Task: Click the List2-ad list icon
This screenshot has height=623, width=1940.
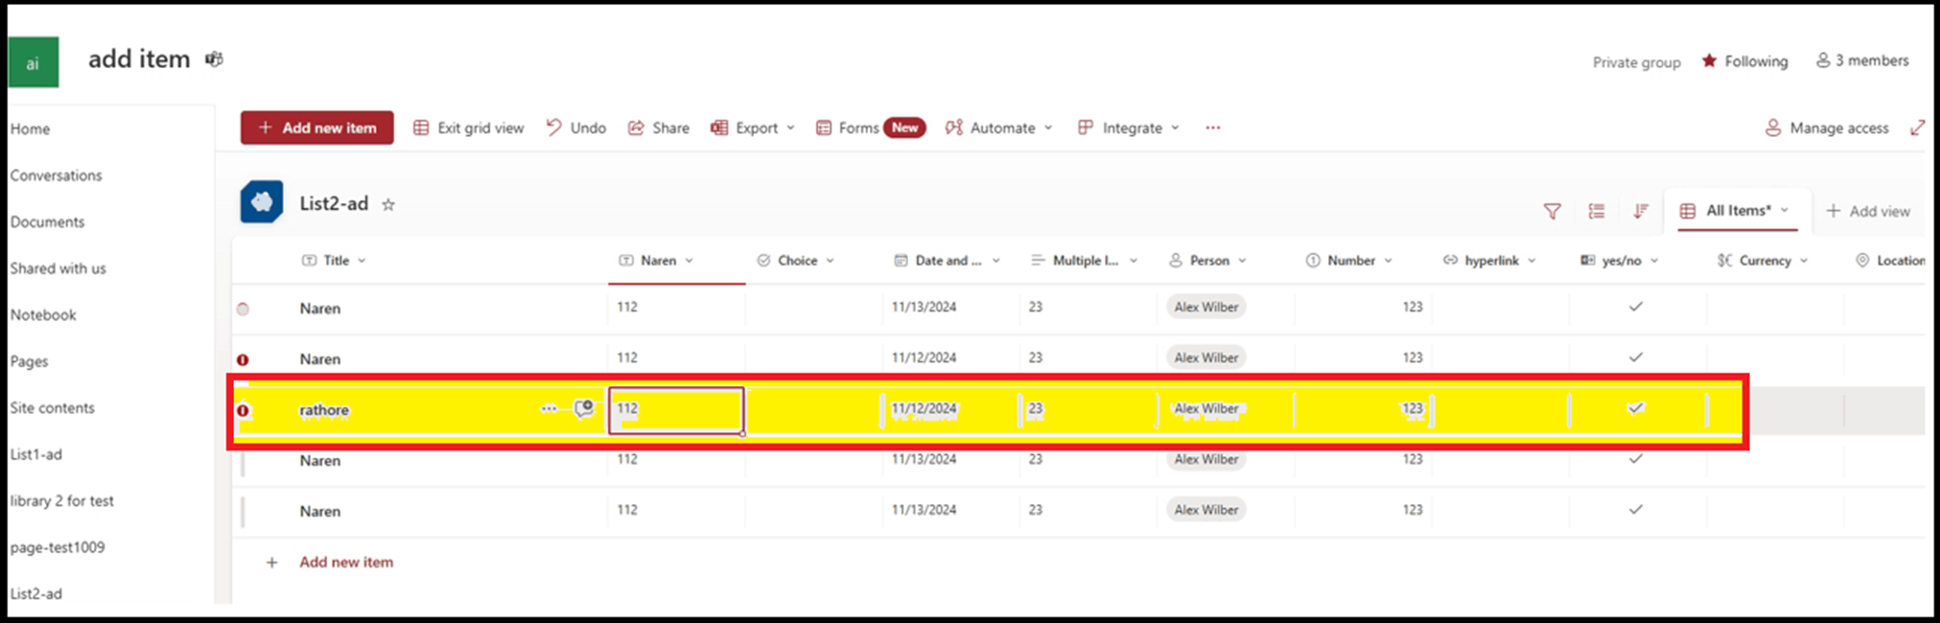Action: [x=262, y=202]
